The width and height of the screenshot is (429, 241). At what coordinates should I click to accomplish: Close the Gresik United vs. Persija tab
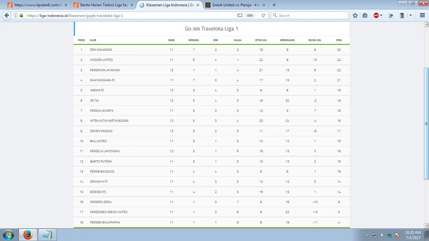click(x=263, y=5)
